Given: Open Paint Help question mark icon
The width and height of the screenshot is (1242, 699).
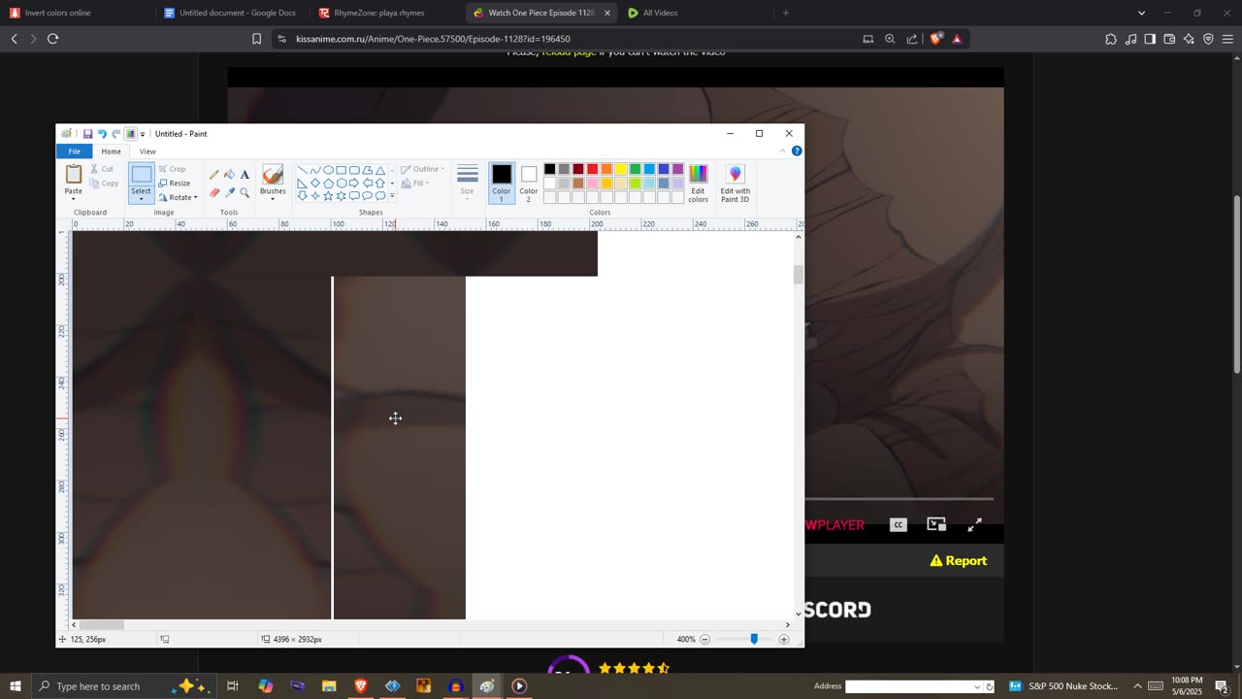Looking at the screenshot, I should pos(797,151).
